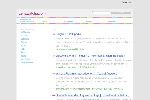Open the zenawatcha.com site title
The image size is (150, 100).
[x=32, y=13]
